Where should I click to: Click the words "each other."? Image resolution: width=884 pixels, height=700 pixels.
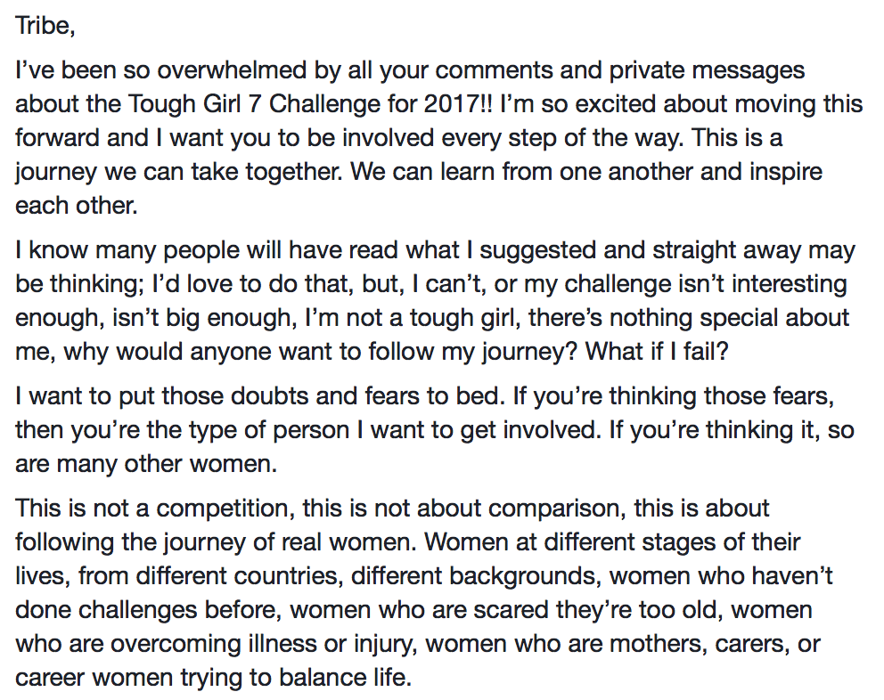[77, 205]
